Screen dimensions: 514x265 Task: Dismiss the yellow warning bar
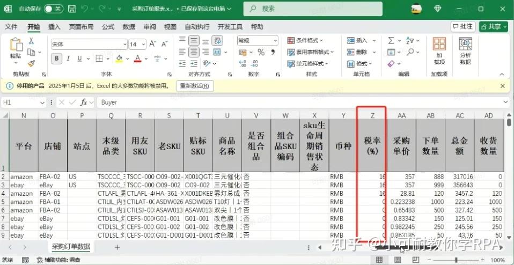503,86
